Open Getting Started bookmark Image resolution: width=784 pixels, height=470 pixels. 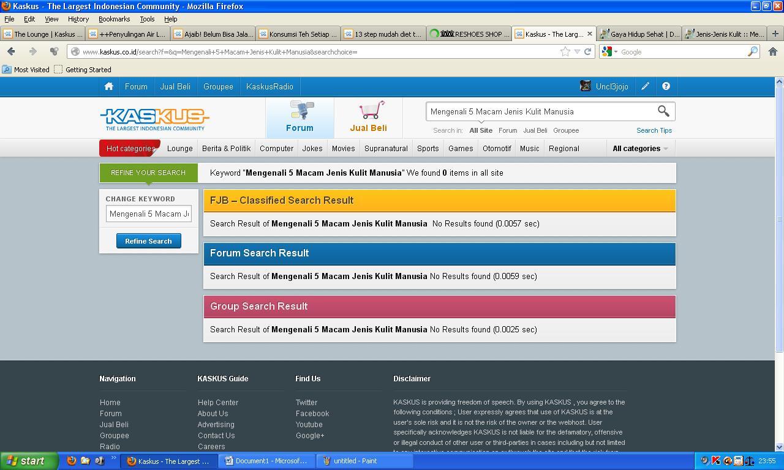(x=83, y=70)
